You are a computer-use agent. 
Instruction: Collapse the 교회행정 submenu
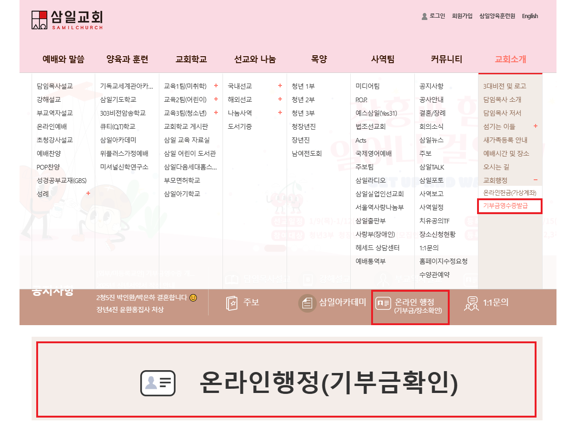click(x=536, y=180)
